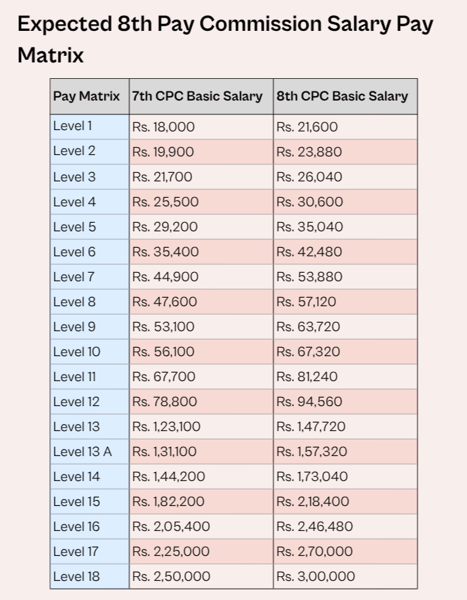
Task: Click the 'Level 13 A' row label
Action: click(x=83, y=451)
